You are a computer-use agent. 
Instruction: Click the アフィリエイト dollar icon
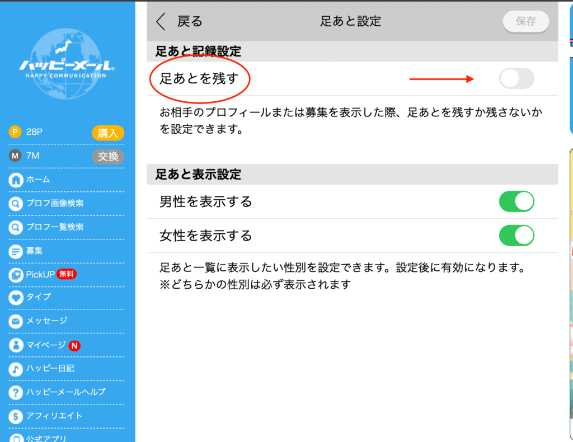pos(16,416)
